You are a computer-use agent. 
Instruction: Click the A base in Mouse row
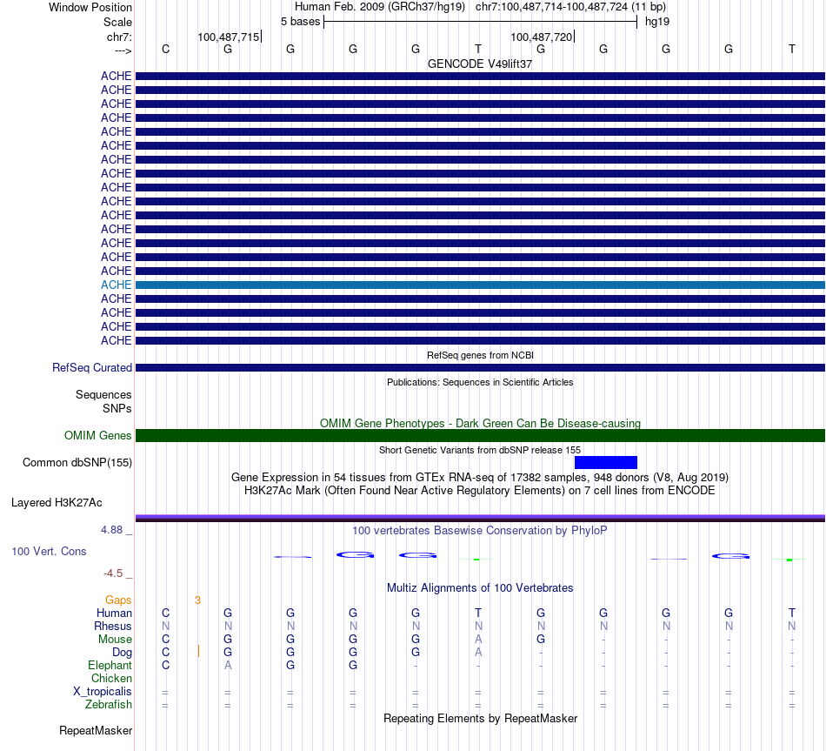478,640
